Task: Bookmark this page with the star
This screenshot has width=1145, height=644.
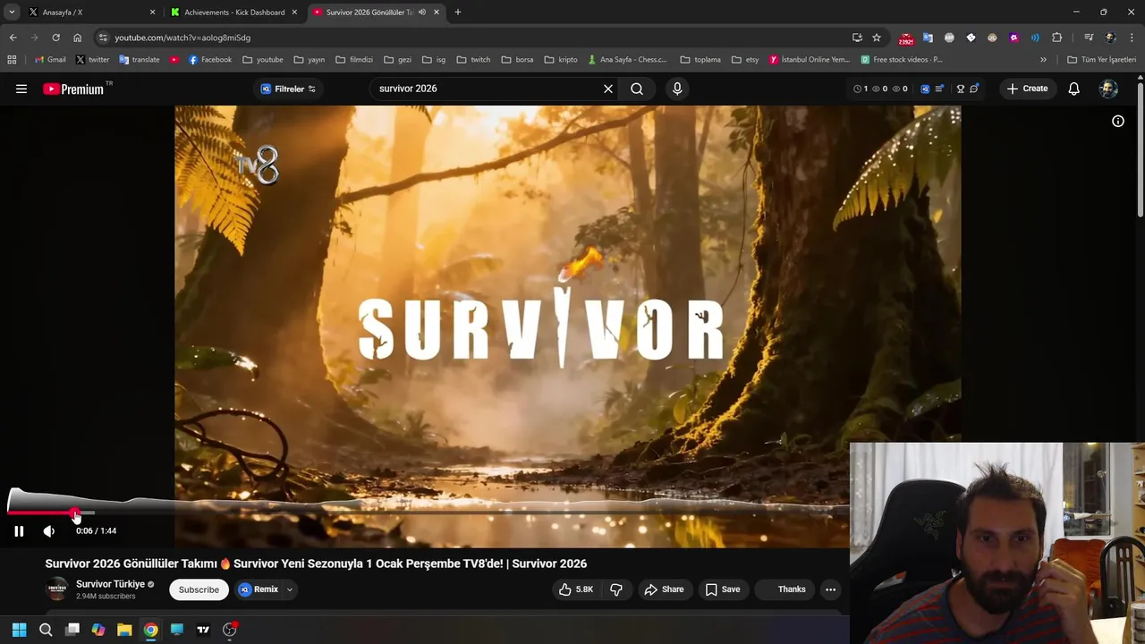Action: coord(877,38)
